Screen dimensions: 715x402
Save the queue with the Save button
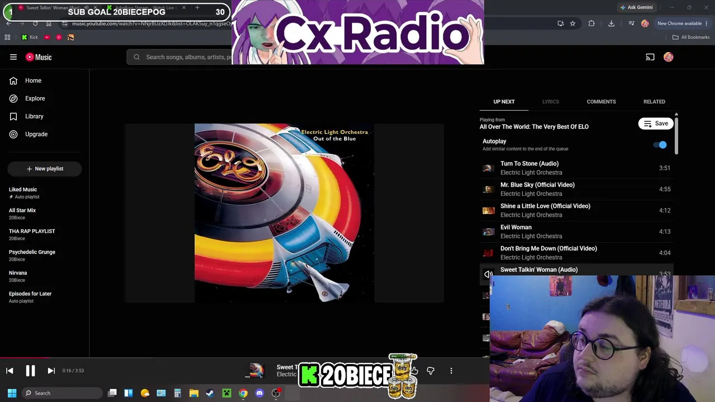pos(656,123)
